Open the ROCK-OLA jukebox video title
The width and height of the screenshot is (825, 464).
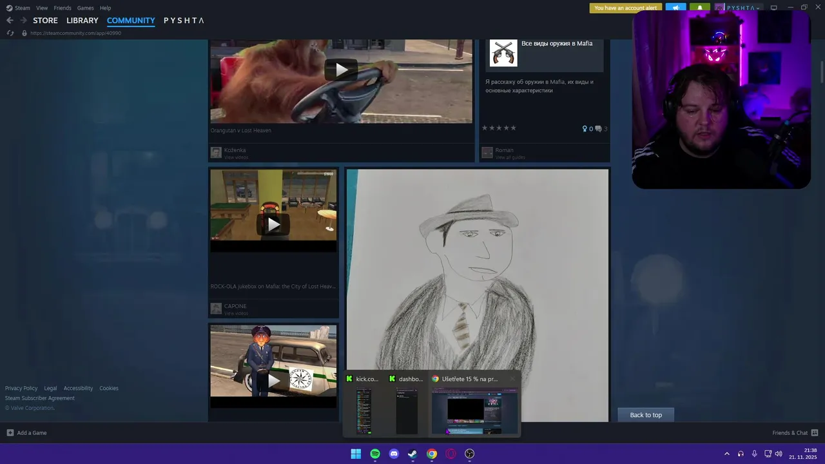(x=273, y=286)
